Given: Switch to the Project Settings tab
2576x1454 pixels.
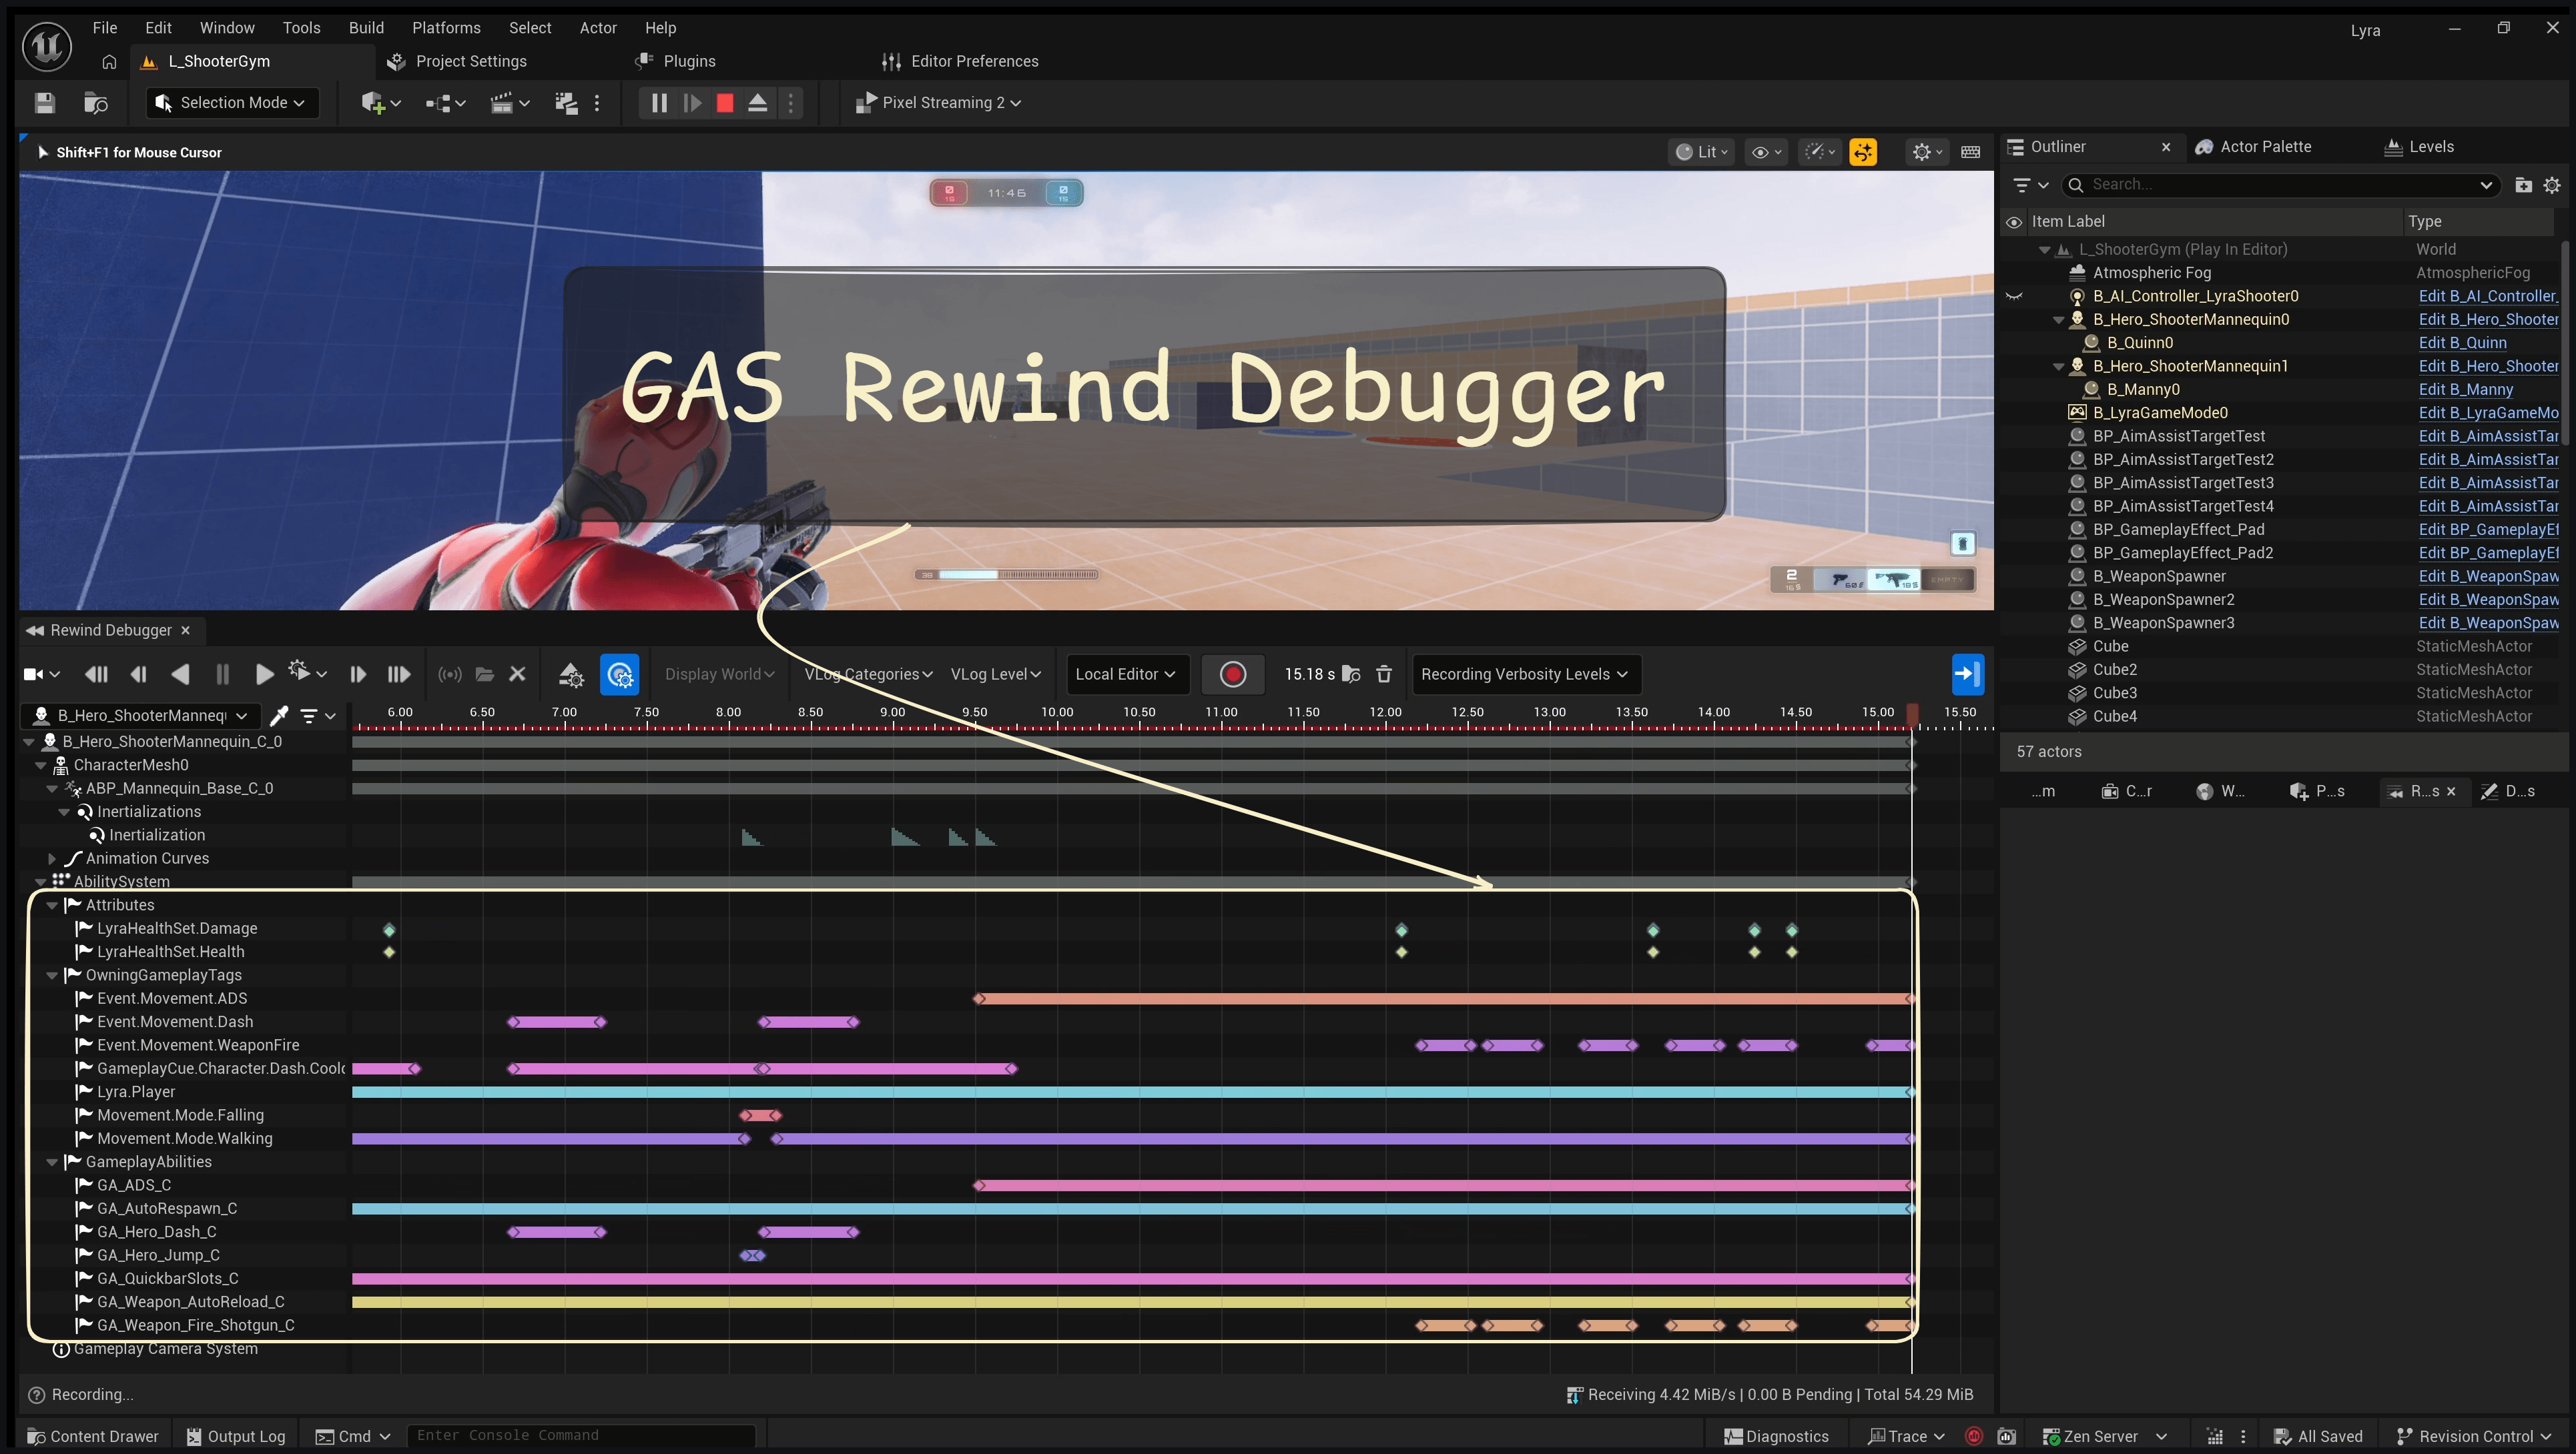Looking at the screenshot, I should tap(457, 61).
